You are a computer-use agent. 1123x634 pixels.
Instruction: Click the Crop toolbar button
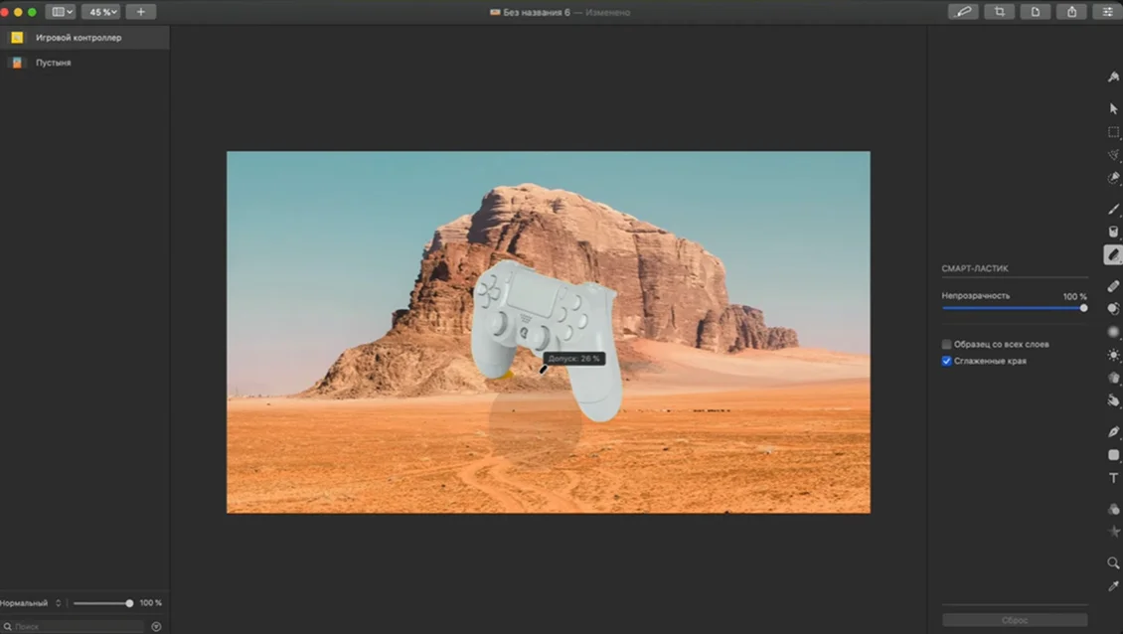(999, 12)
